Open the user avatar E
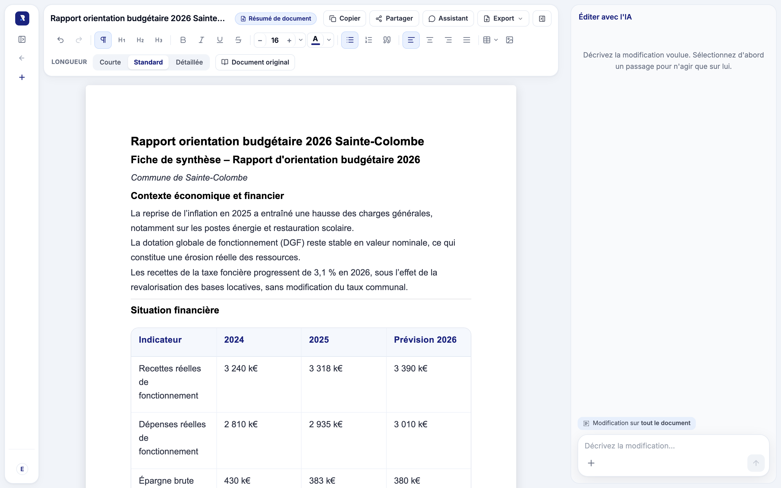Screen dimensions: 781x488 point(22,469)
